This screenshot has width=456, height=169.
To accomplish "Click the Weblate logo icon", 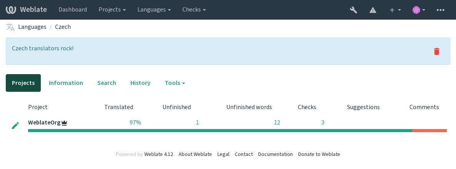I will coord(11,10).
